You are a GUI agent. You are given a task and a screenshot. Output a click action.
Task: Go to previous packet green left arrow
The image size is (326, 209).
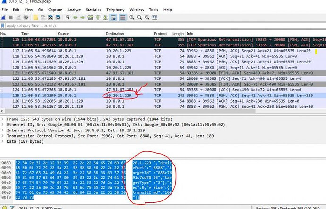[75, 17]
